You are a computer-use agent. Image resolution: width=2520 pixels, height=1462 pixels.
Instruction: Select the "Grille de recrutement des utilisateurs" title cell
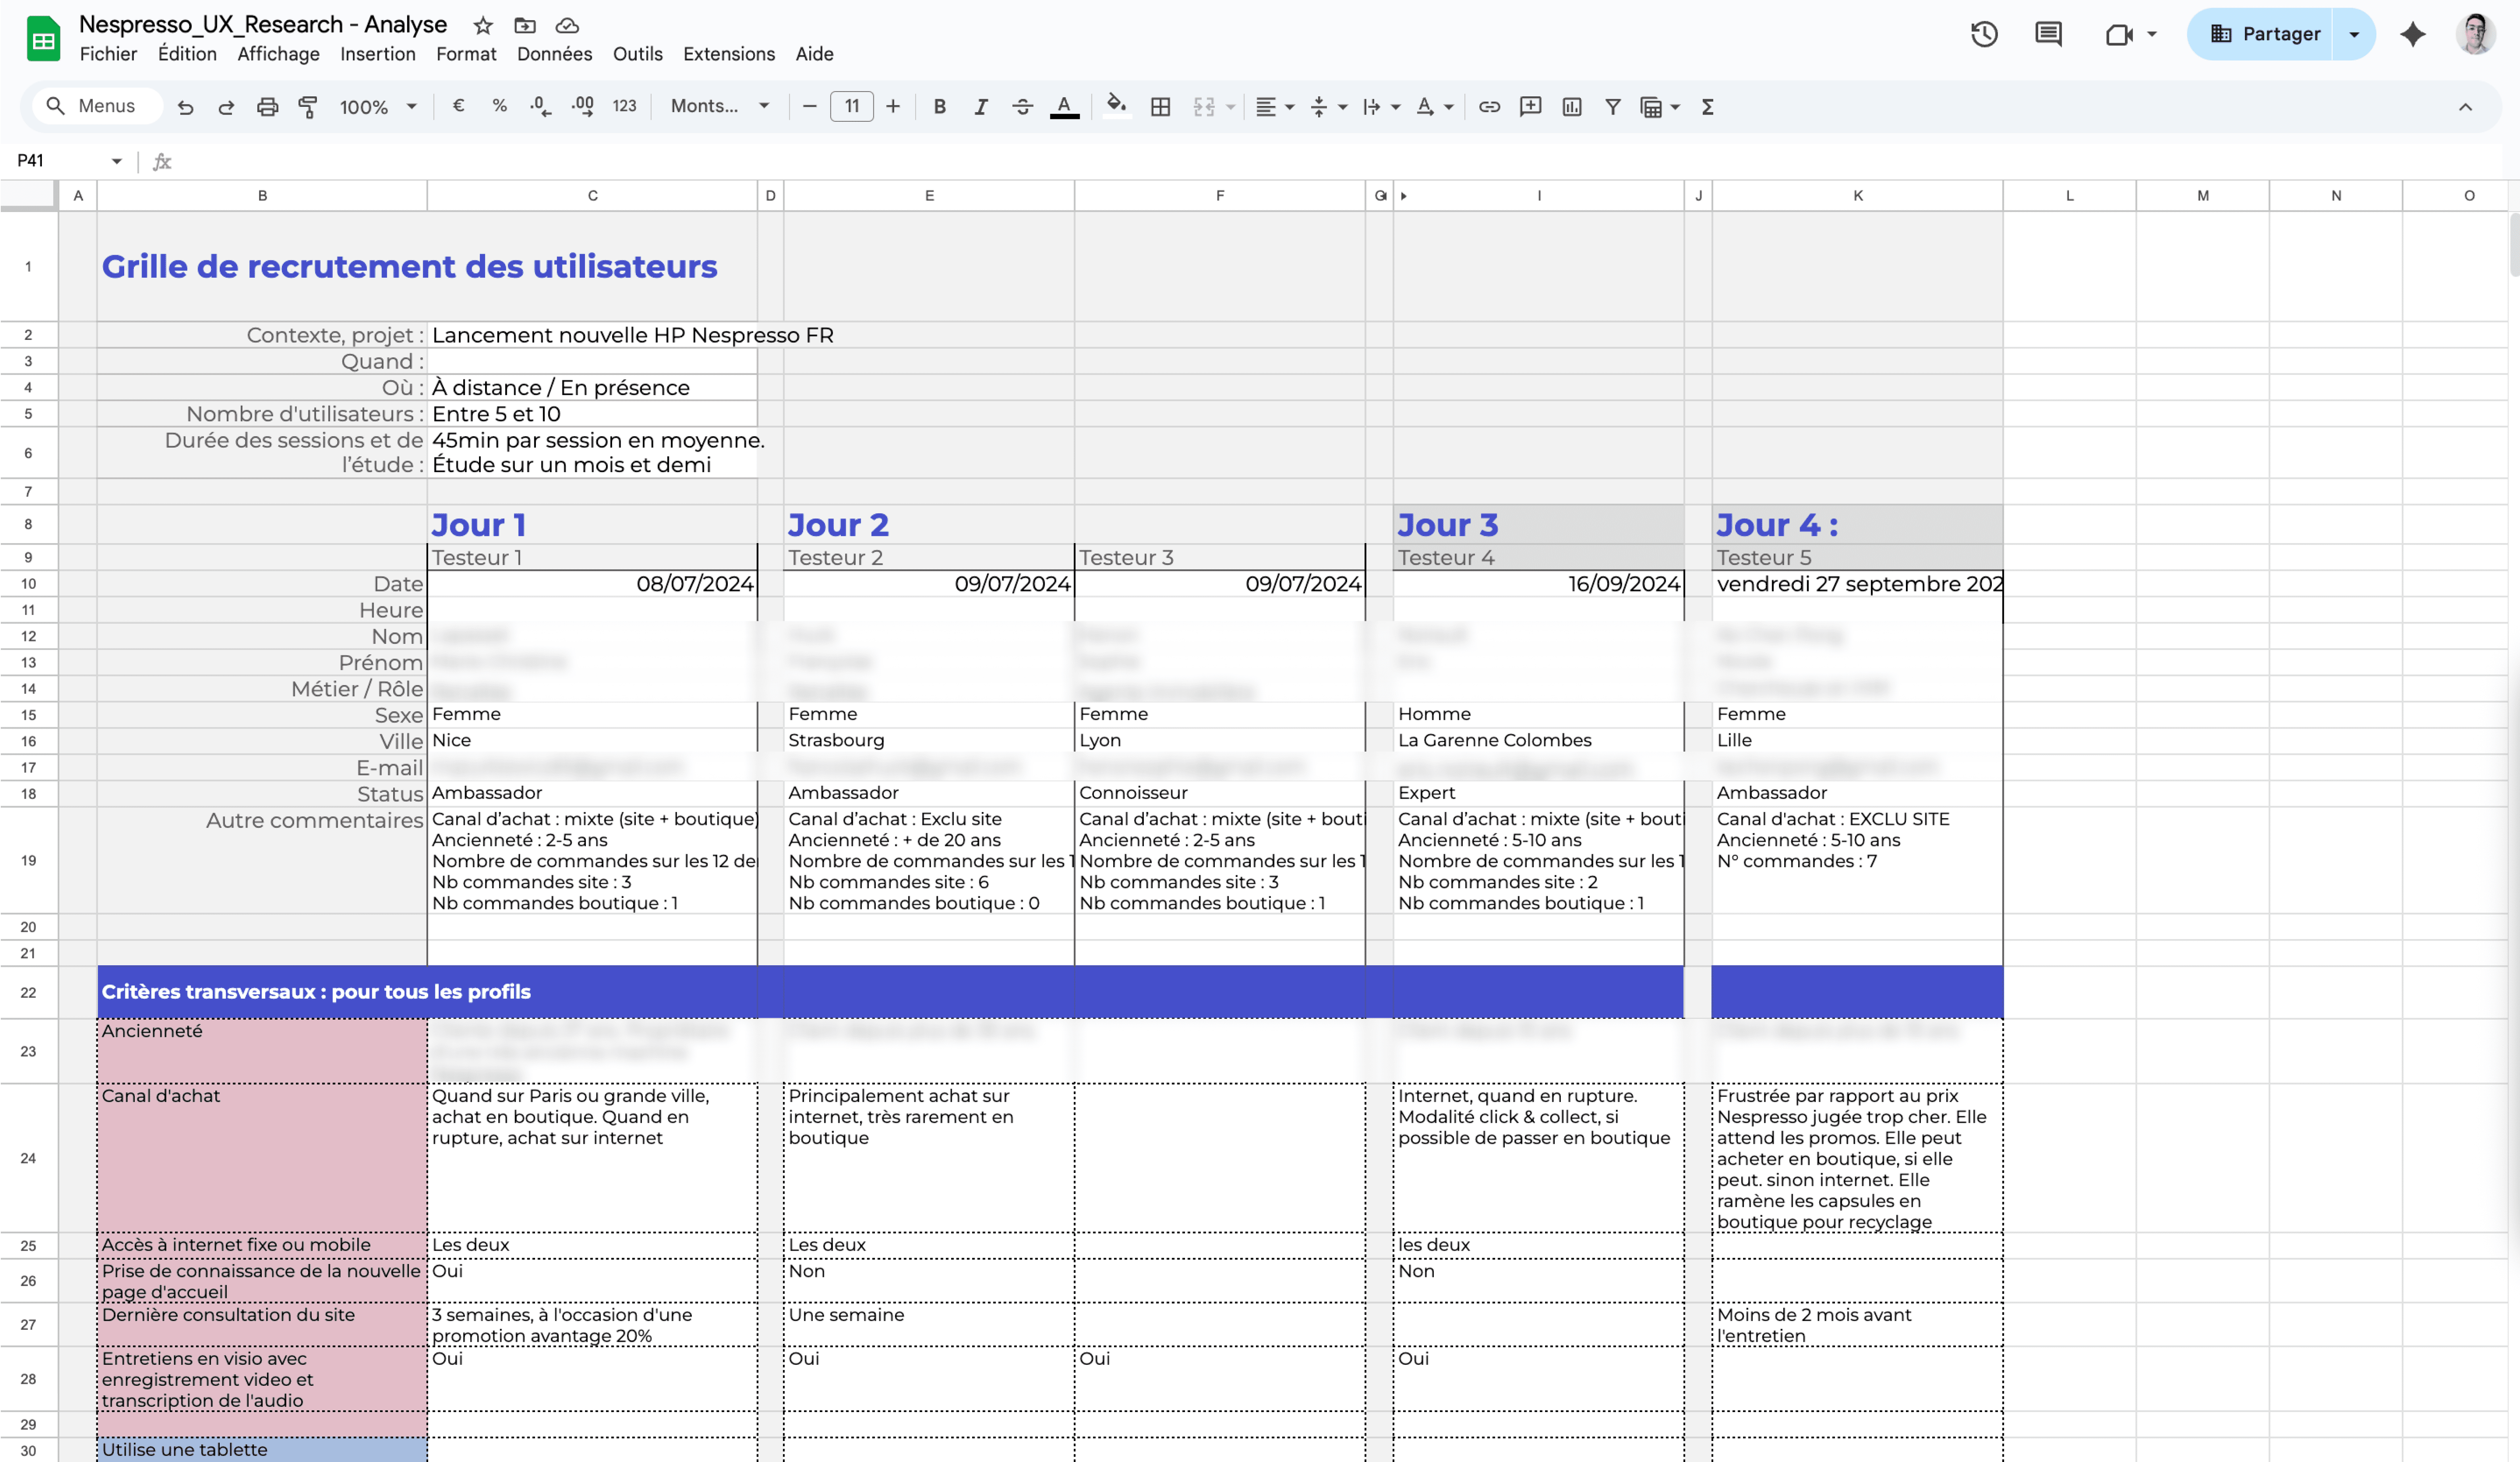[427, 267]
